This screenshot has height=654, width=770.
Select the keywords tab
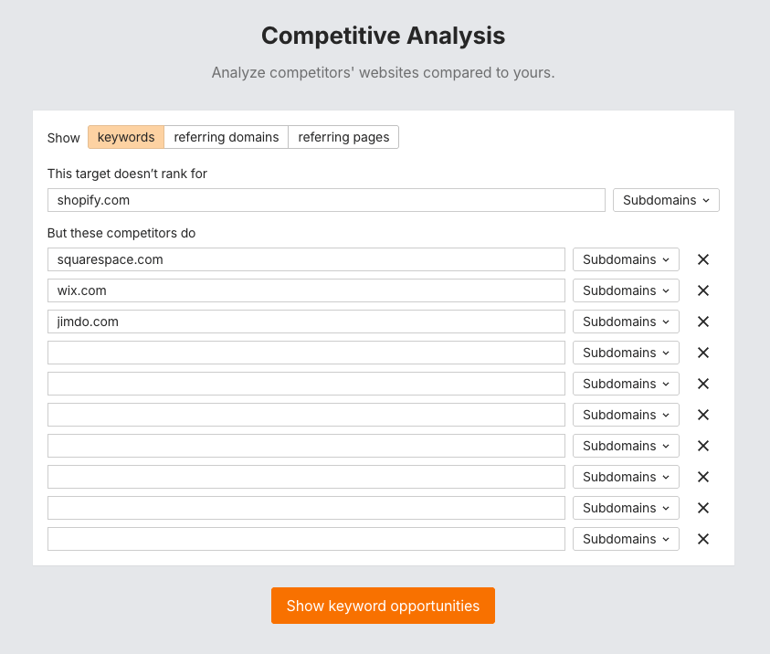pyautogui.click(x=125, y=137)
